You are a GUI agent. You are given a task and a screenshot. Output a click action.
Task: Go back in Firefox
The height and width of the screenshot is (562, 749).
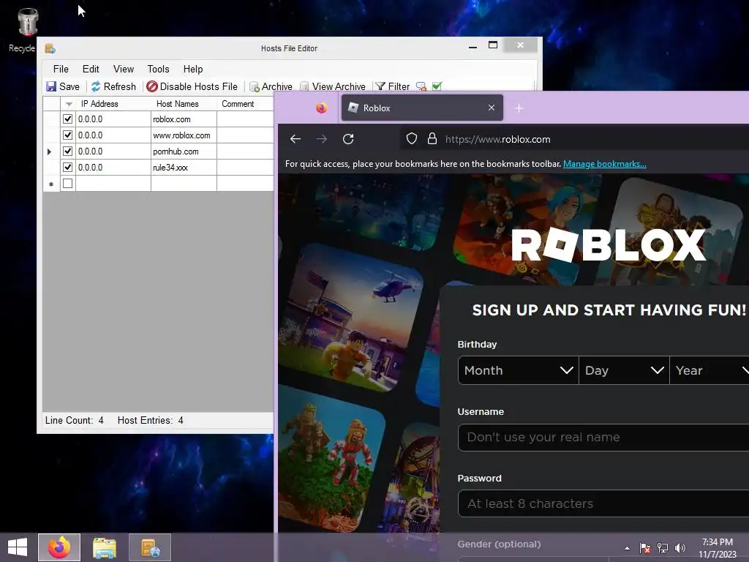[x=296, y=138]
